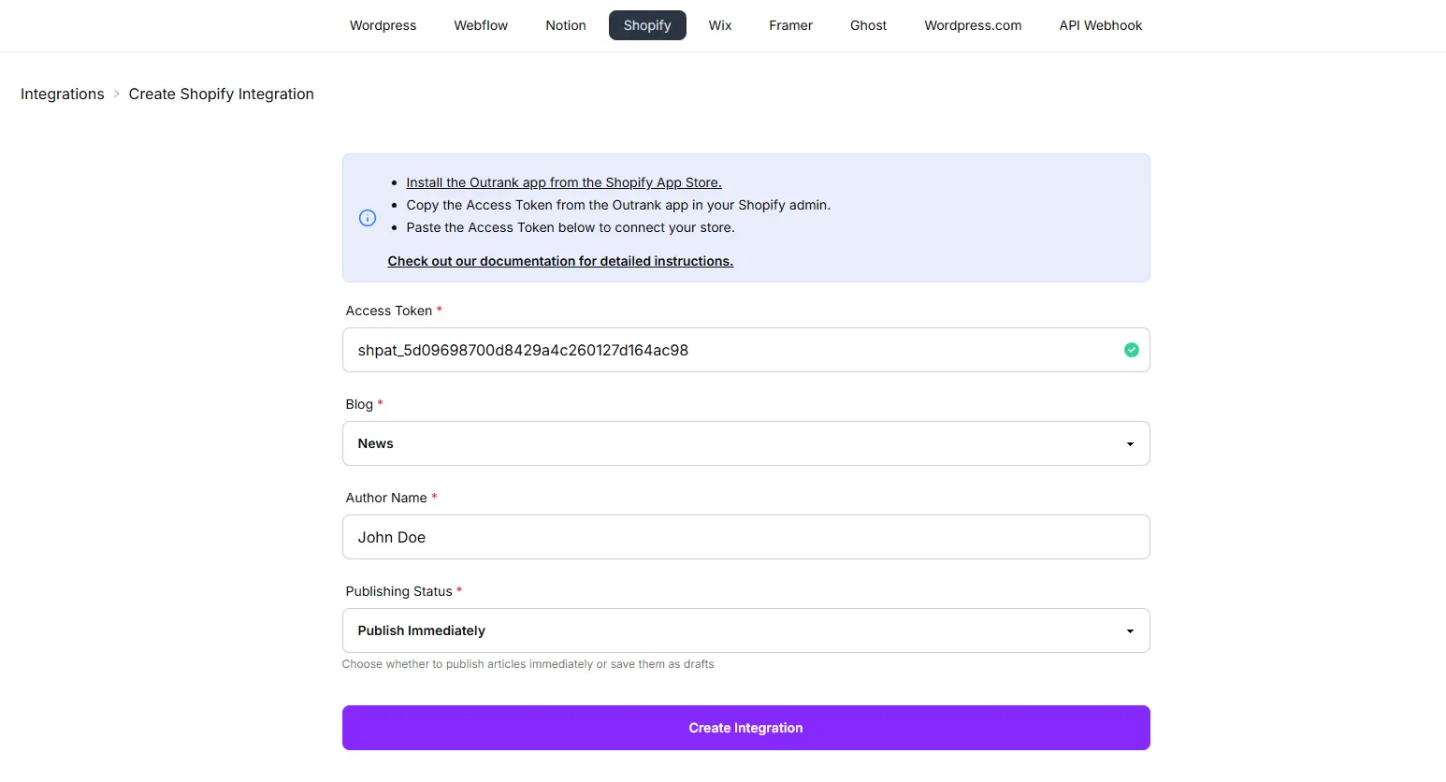The height and width of the screenshot is (782, 1446).
Task: Select the Wix integration tab
Action: pos(719,25)
